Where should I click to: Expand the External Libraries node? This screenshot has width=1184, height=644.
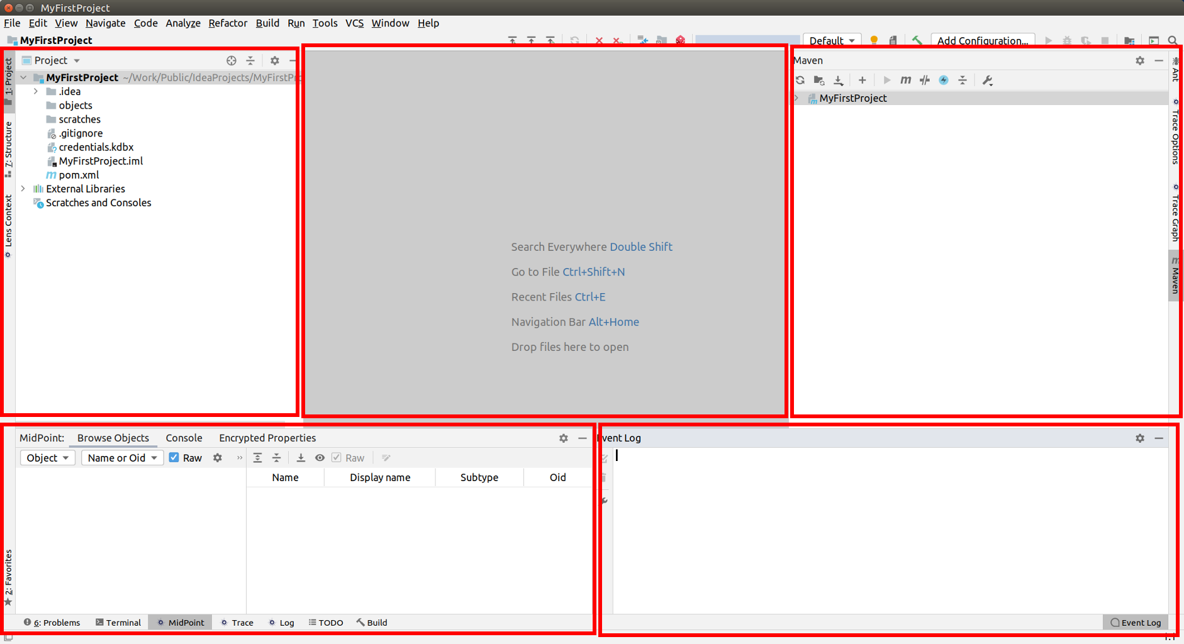click(23, 189)
